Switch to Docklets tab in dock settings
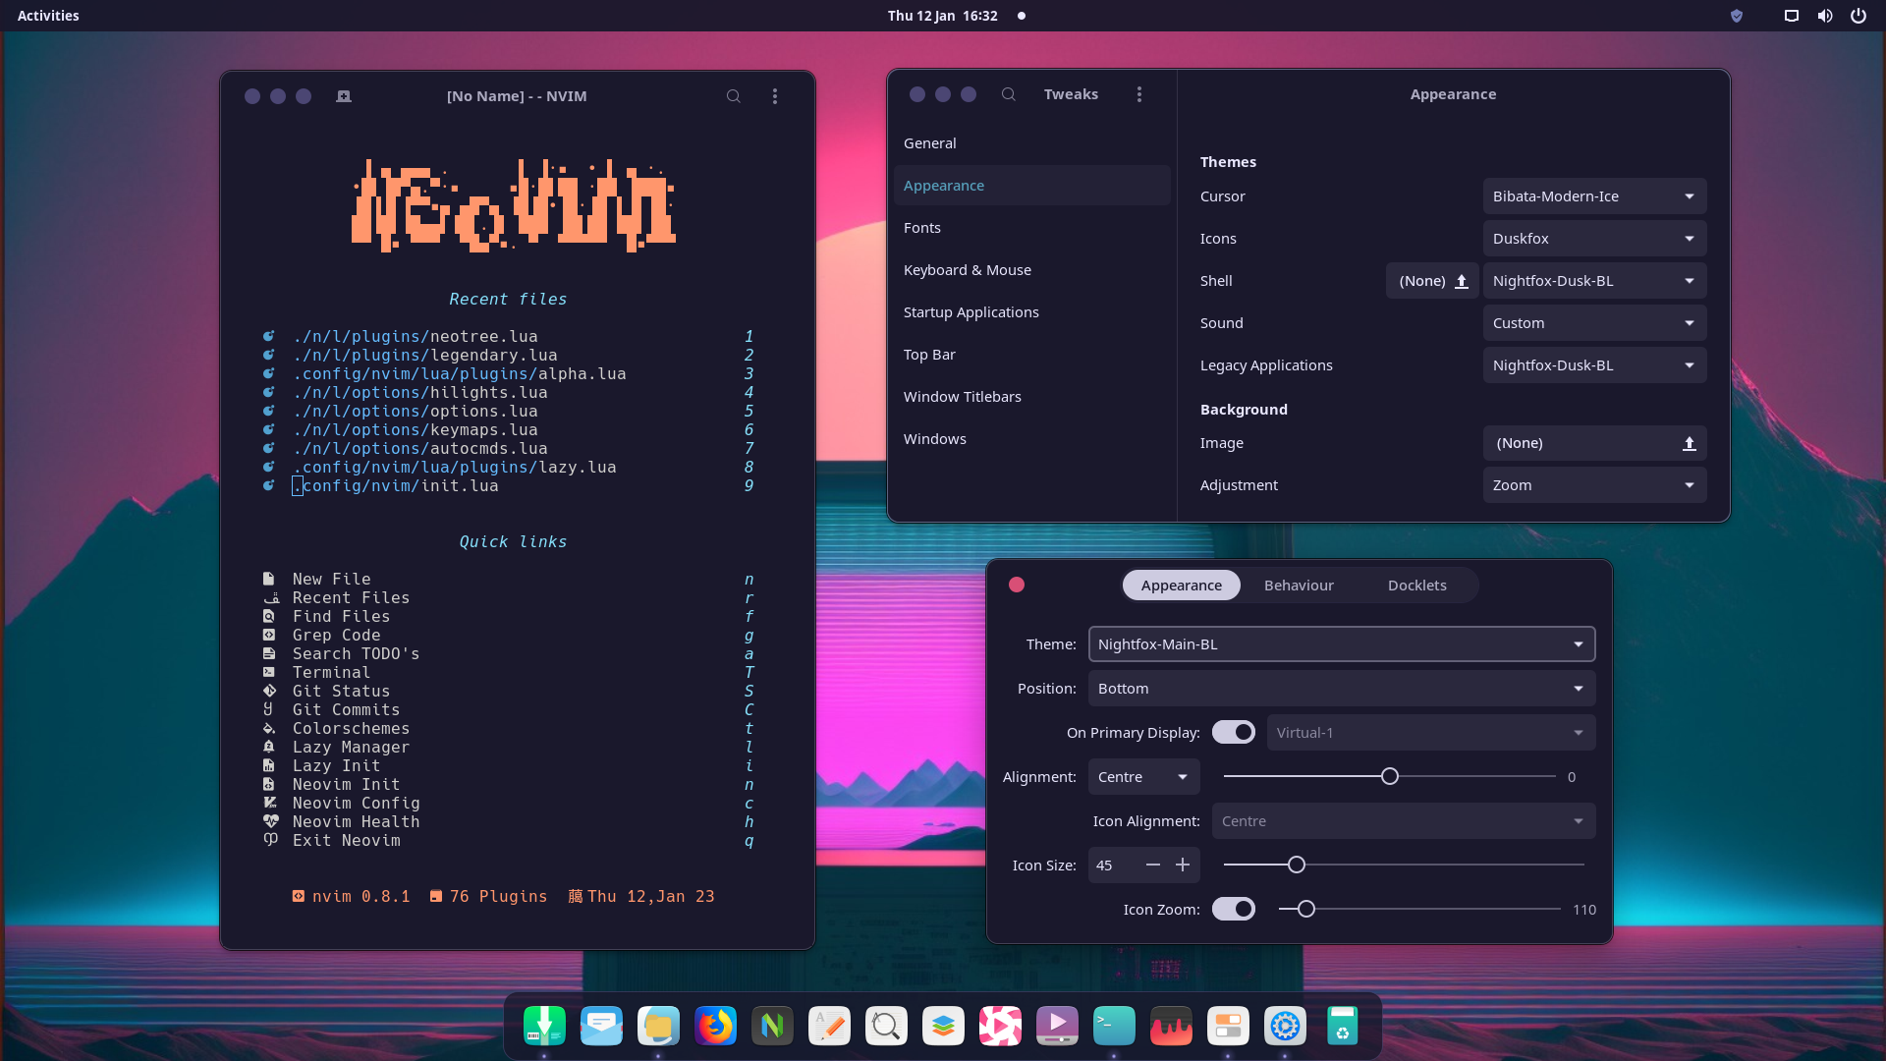Screen dimensions: 1886x1061 click(1416, 586)
